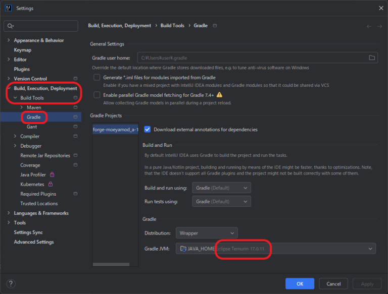Uncheck Download external annotations for dependencies

click(148, 130)
